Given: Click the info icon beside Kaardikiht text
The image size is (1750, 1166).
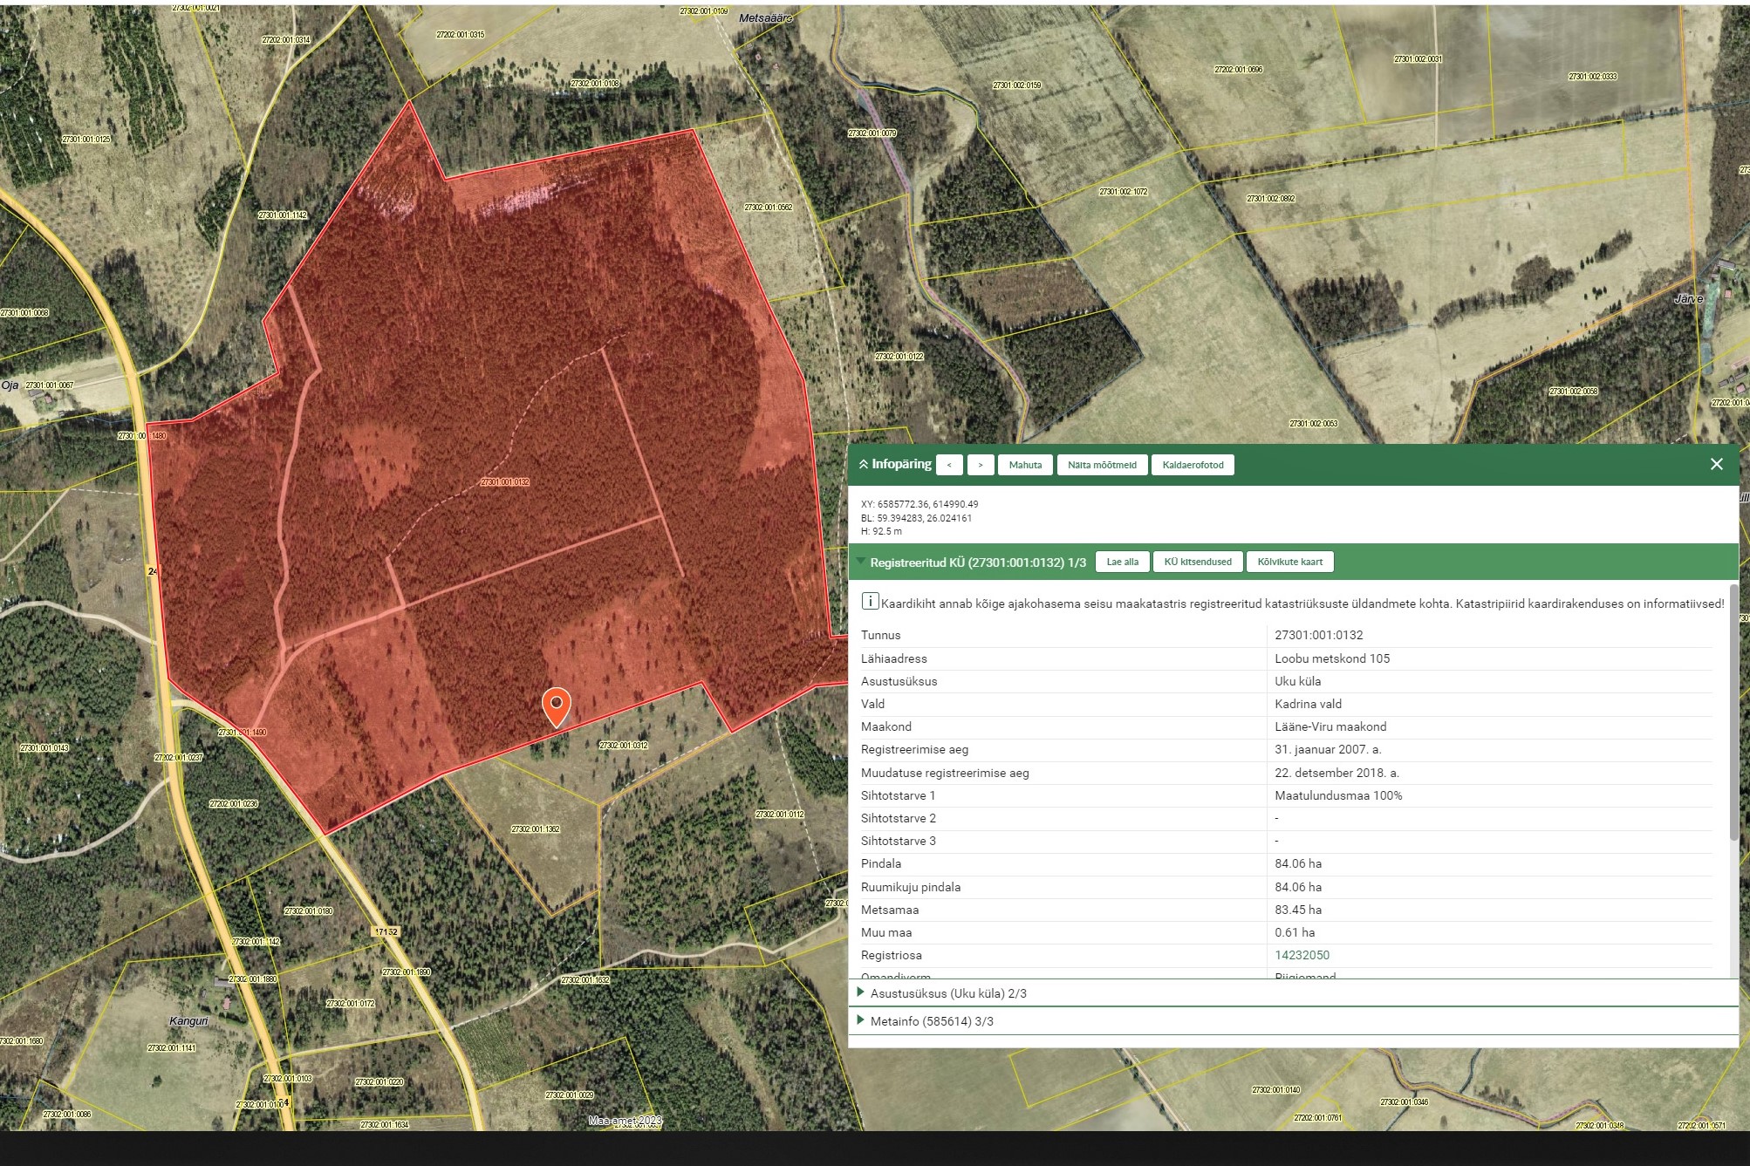Looking at the screenshot, I should [x=870, y=601].
